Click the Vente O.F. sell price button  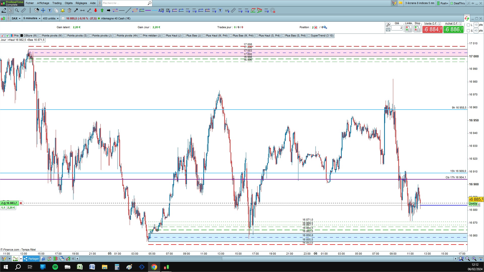click(433, 29)
